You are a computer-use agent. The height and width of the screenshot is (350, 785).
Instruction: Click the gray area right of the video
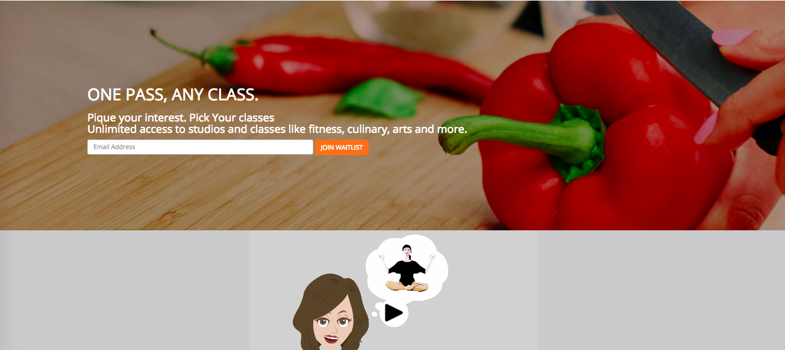tap(661, 290)
